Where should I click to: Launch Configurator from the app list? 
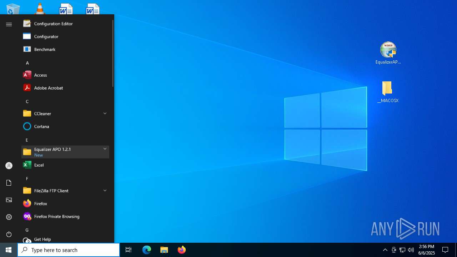coord(65,36)
